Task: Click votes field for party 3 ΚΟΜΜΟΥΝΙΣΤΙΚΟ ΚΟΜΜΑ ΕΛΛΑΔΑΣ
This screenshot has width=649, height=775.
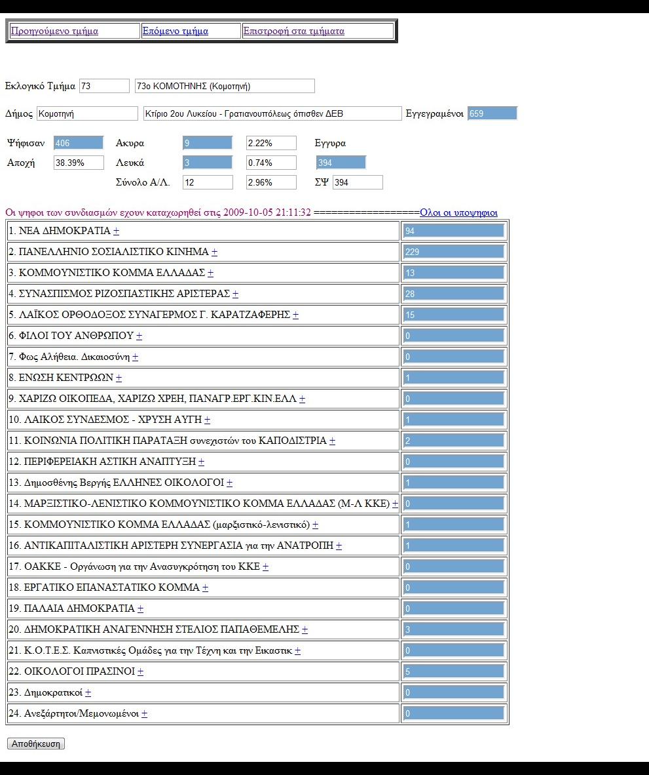Action: pos(454,273)
